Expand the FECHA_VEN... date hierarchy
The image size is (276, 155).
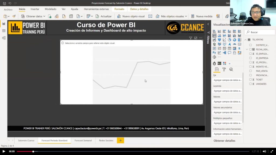[x=247, y=50]
